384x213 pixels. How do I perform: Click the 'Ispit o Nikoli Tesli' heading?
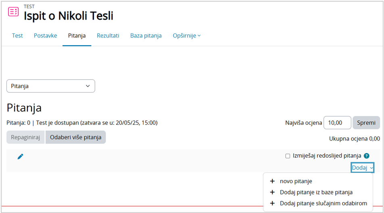click(x=68, y=16)
